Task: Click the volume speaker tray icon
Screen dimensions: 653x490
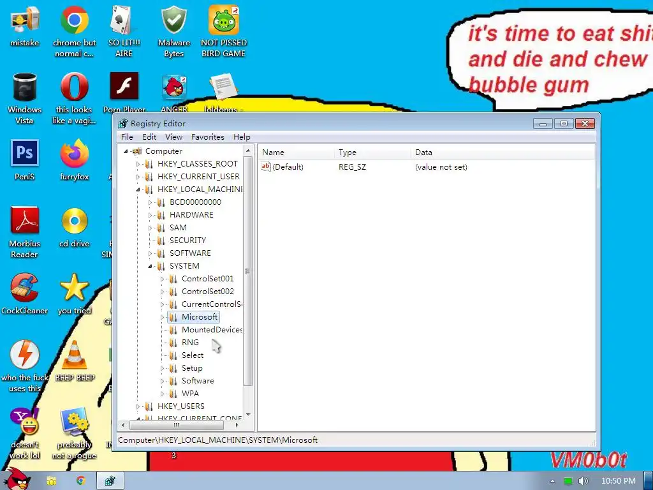Action: pyautogui.click(x=583, y=481)
